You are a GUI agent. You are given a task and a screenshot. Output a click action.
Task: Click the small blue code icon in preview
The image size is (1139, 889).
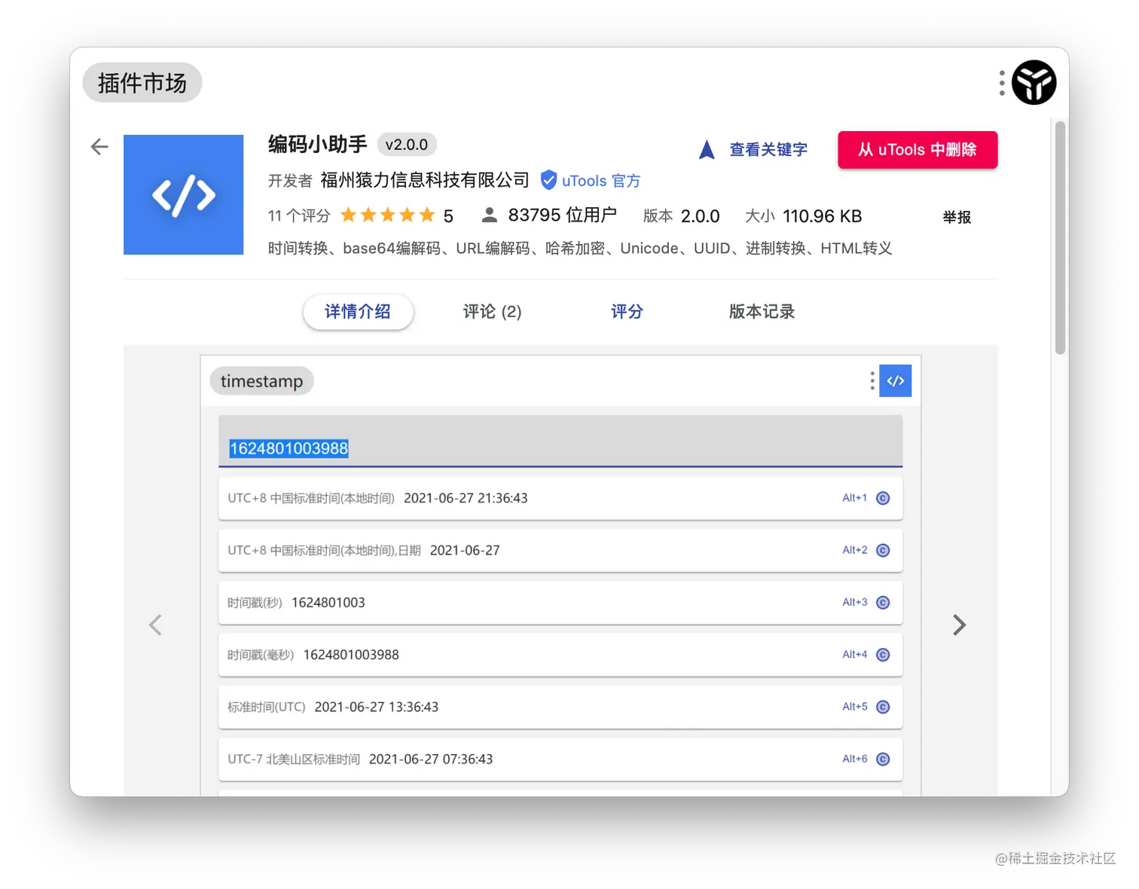[x=896, y=380]
